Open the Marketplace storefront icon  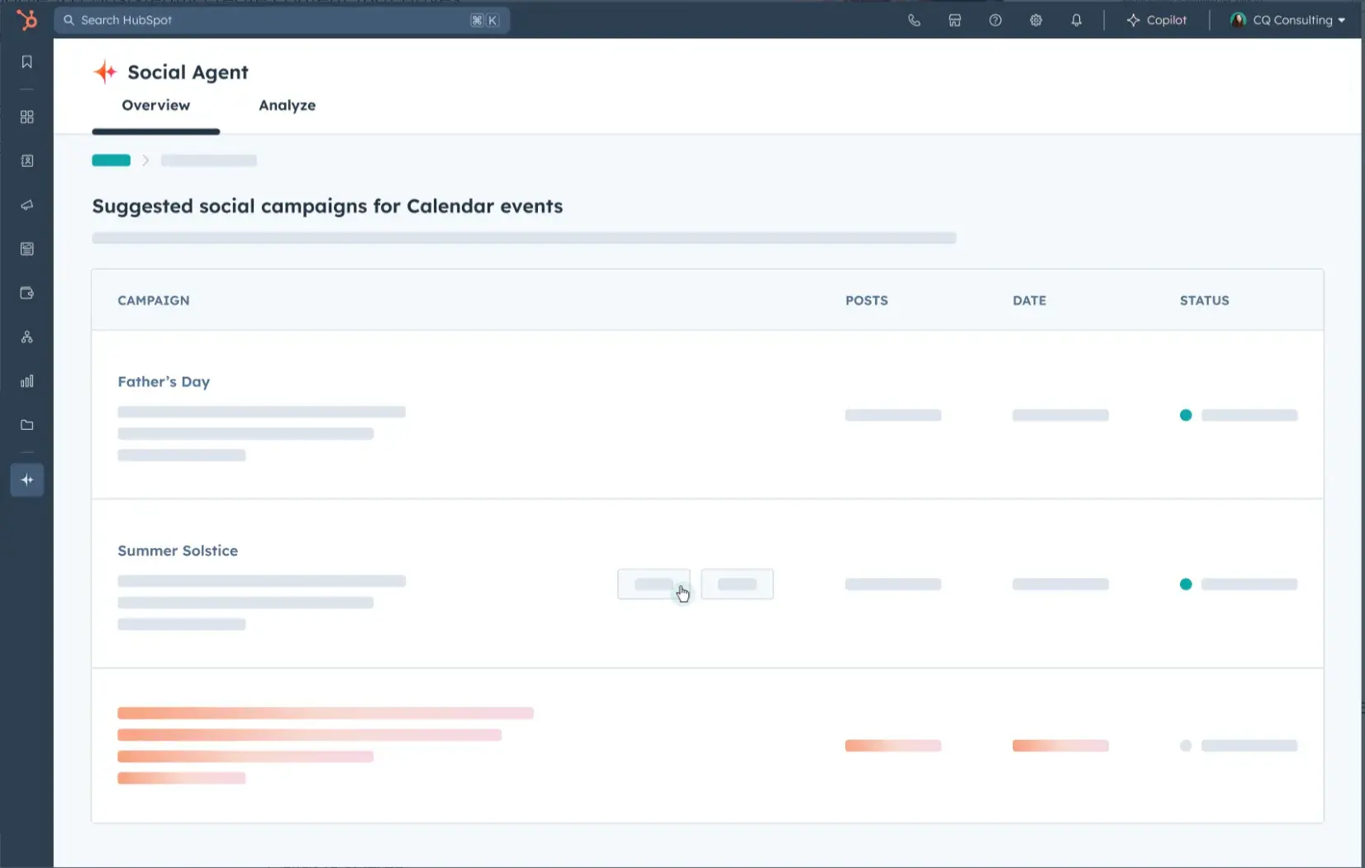(x=954, y=21)
